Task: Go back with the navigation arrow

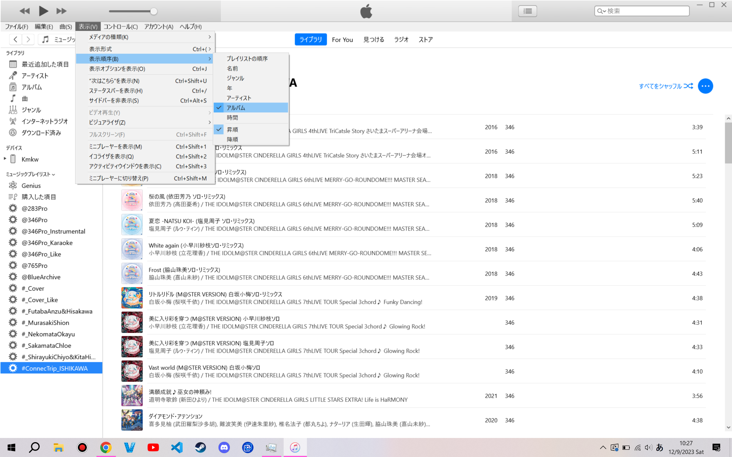Action: click(15, 39)
